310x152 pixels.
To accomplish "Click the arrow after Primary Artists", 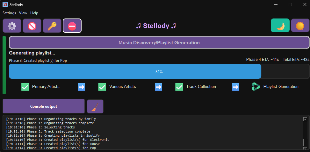I will pyautogui.click(x=82, y=87).
